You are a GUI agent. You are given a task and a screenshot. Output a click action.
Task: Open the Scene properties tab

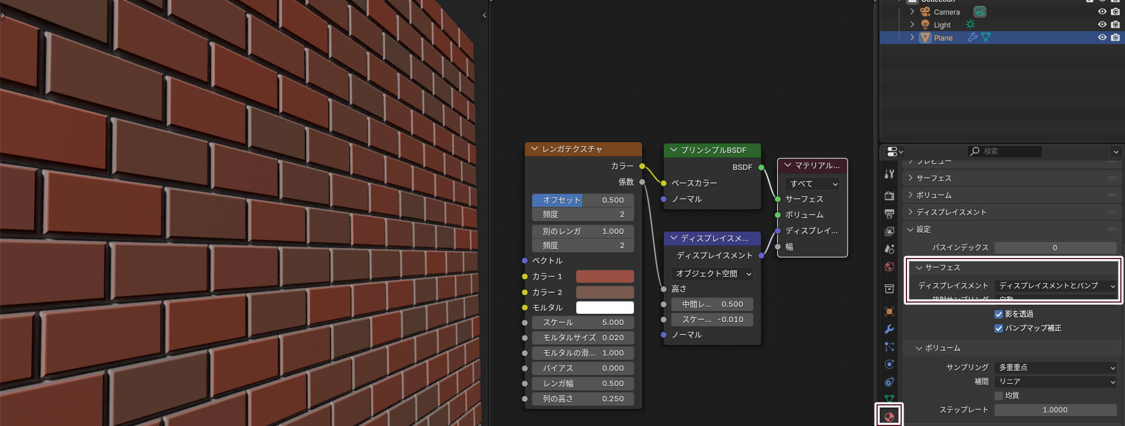[889, 249]
